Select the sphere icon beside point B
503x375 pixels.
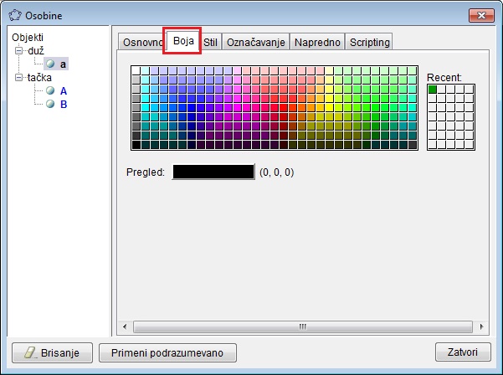(50, 104)
